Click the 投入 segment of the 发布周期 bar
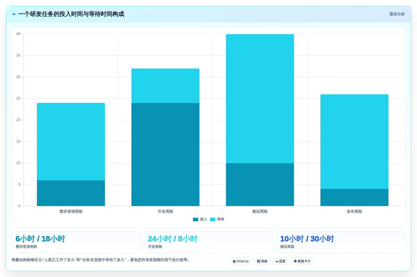The width and height of the screenshot is (417, 277). click(x=354, y=197)
